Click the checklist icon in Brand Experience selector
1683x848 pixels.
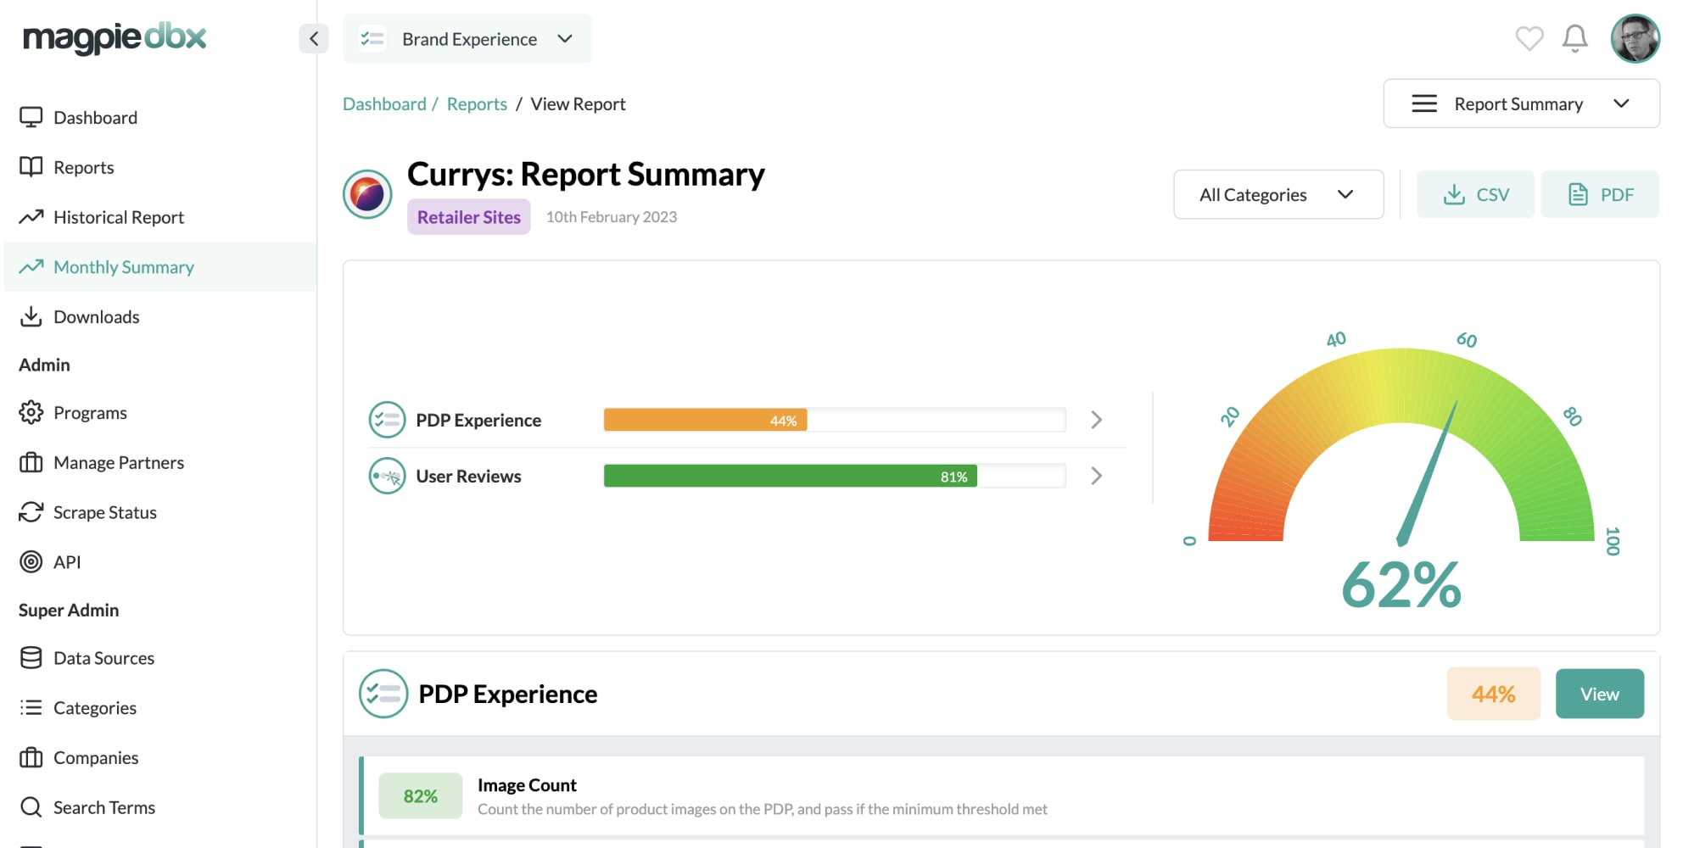click(372, 38)
